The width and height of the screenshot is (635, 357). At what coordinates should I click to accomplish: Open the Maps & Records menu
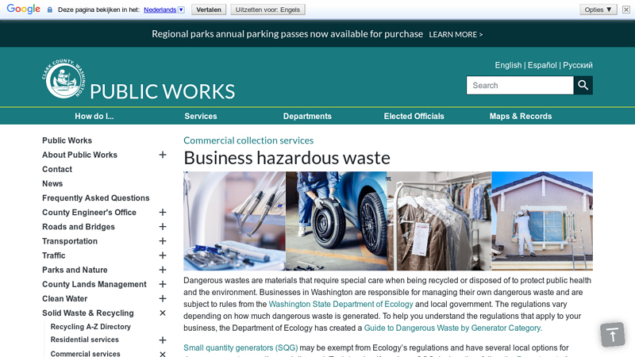point(521,116)
